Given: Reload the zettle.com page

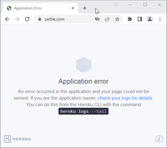Looking at the screenshot, I should tap(27, 19).
